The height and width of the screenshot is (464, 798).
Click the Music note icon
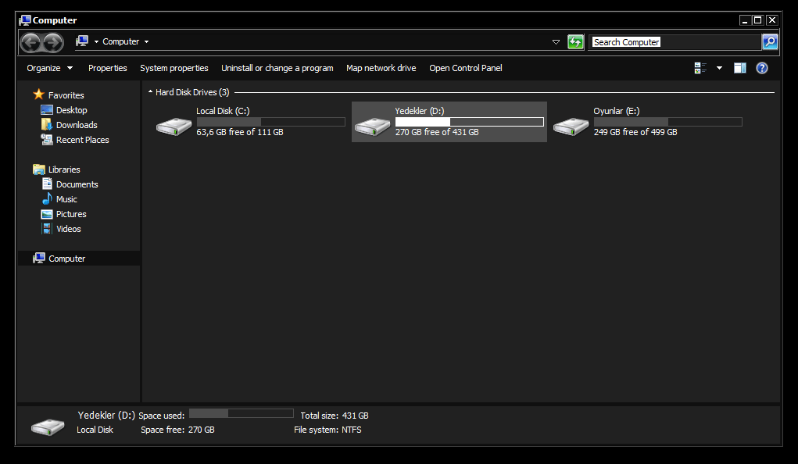(x=47, y=199)
